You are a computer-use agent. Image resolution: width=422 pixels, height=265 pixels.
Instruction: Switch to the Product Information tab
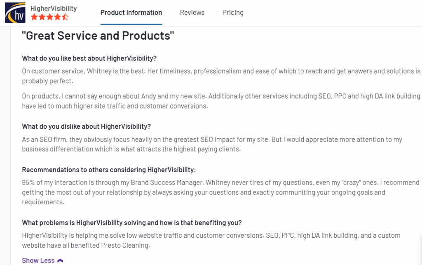131,12
